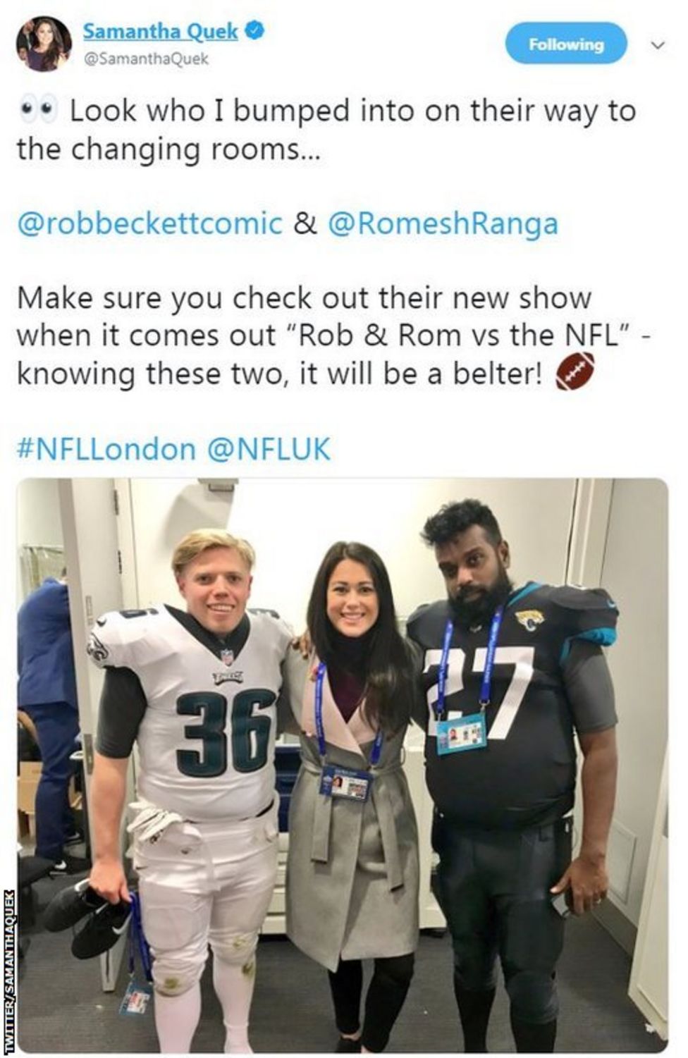Visit the @robbeckettcomic mention
Image resolution: width=688 pixels, height=1058 pixels.
(x=149, y=224)
